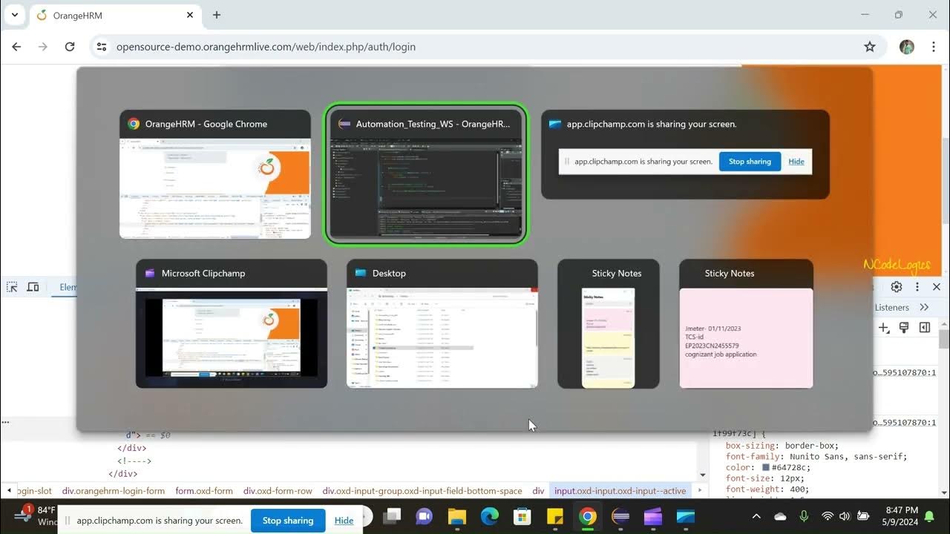Open the DevTools Elements tab

[x=68, y=287]
